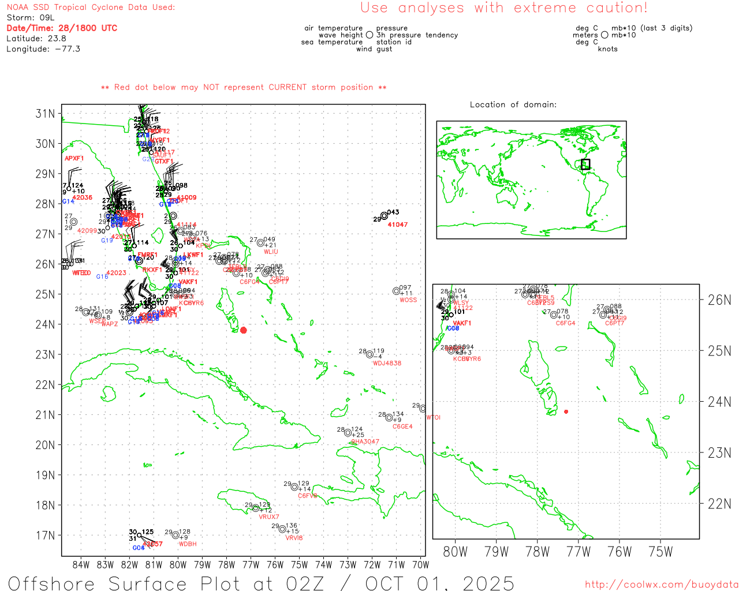Select '3h pressure tendency' legend label
The image size is (739, 591).
(x=417, y=35)
